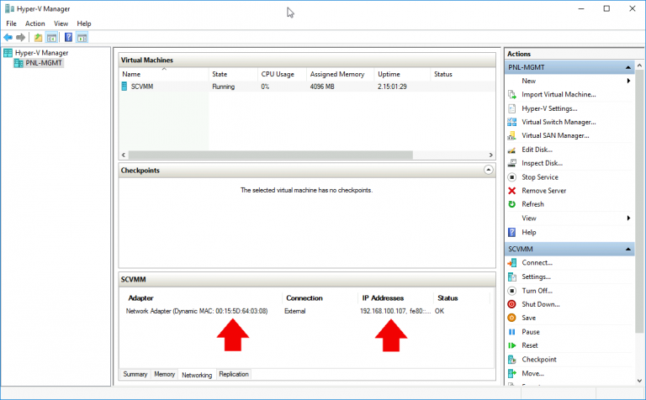Image resolution: width=646 pixels, height=400 pixels.
Task: Click the green Refresh icon
Action: point(511,204)
